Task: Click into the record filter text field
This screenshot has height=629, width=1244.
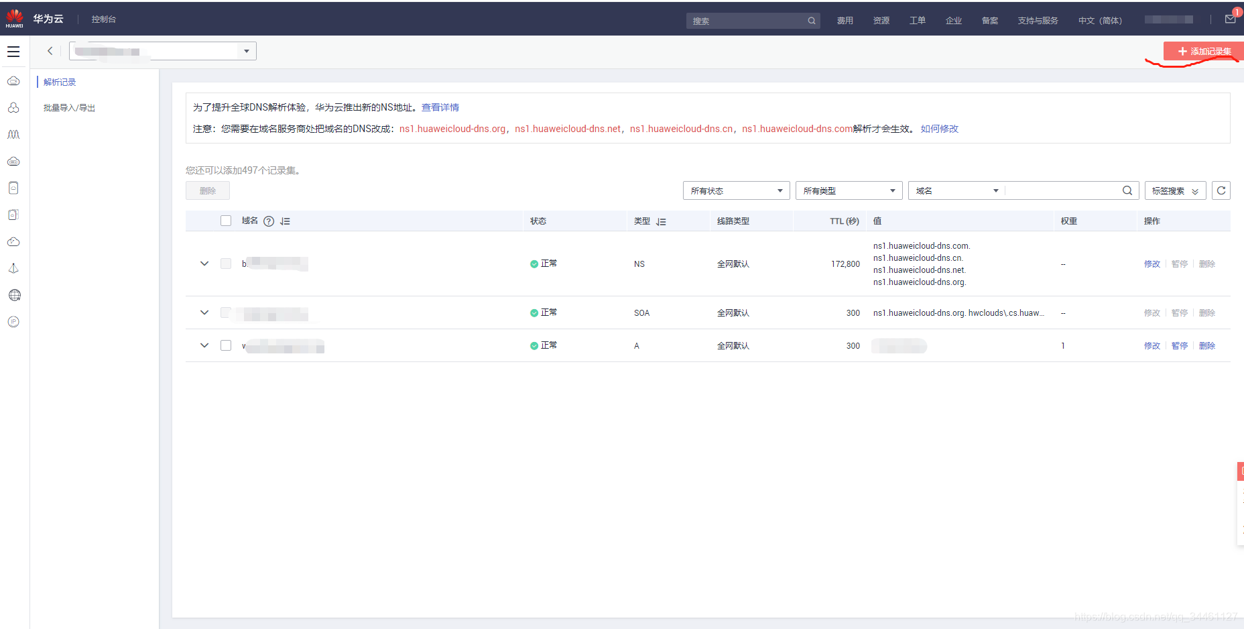Action: pos(1063,190)
